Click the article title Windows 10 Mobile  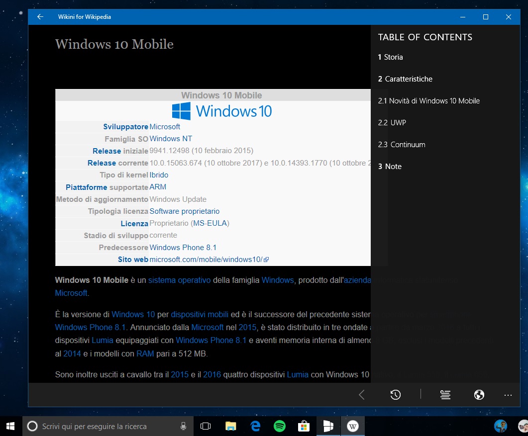(114, 44)
